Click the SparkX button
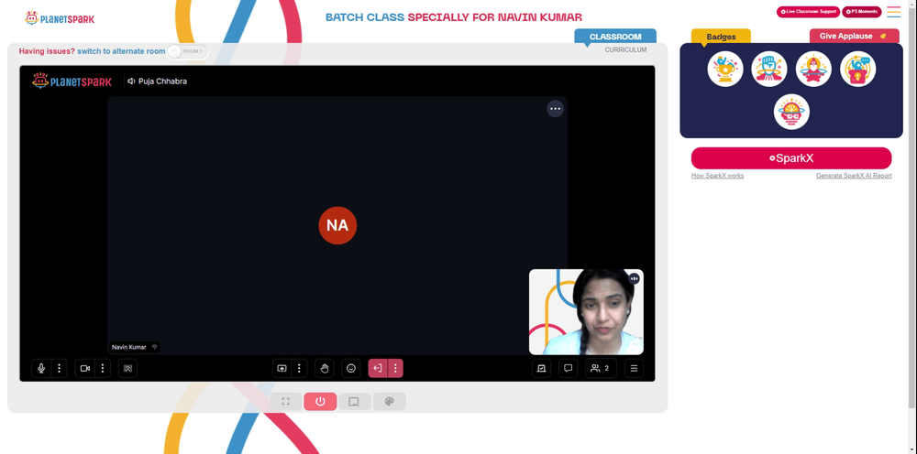The width and height of the screenshot is (917, 454). coord(791,158)
